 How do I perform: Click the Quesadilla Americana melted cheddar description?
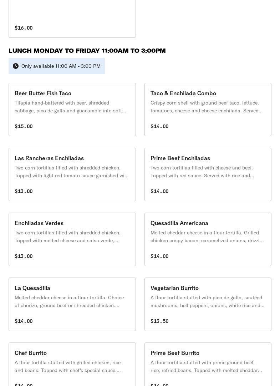tap(207, 237)
